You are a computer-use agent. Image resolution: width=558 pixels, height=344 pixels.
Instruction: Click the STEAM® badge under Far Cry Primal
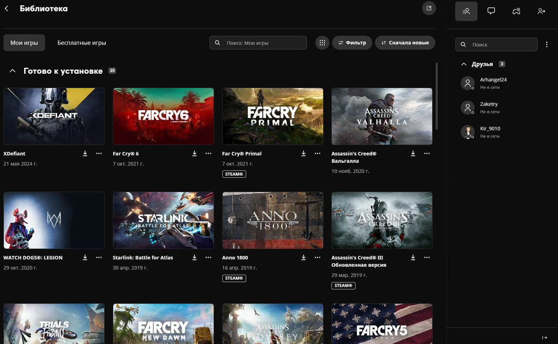pyautogui.click(x=234, y=174)
